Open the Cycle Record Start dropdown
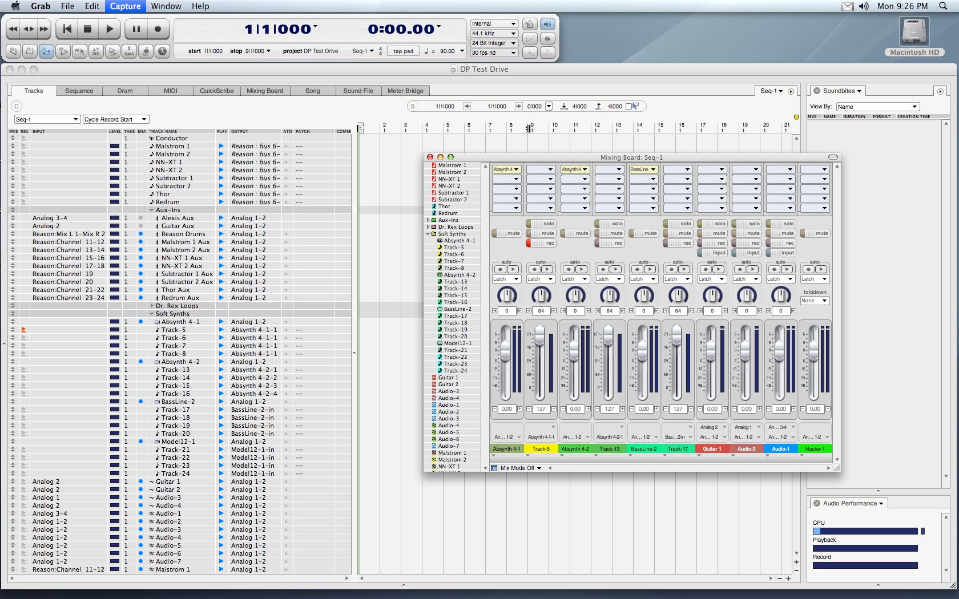Image resolution: width=959 pixels, height=599 pixels. click(115, 119)
